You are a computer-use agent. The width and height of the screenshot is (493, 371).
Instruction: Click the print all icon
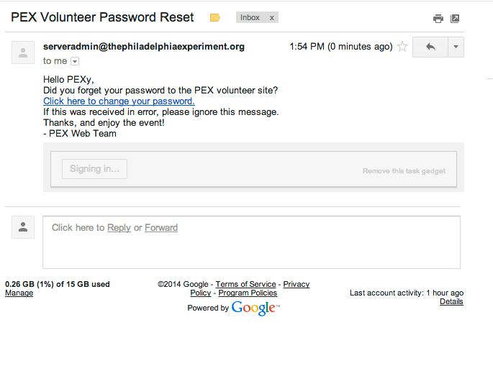[438, 19]
